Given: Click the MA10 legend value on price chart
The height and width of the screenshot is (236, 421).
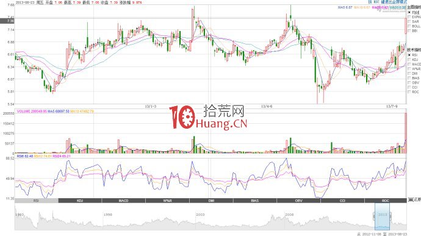Looking at the screenshot, I should pyautogui.click(x=362, y=7).
